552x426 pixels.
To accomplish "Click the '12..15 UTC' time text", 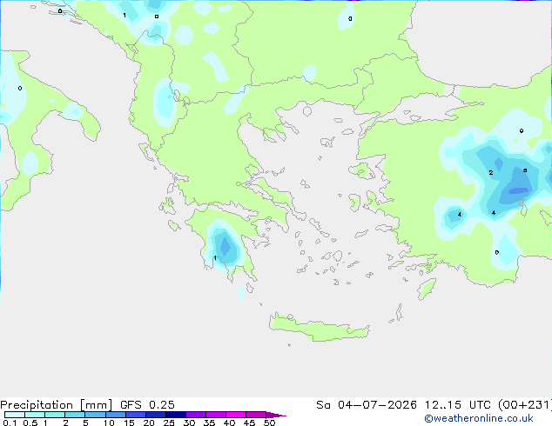I will [x=457, y=405].
